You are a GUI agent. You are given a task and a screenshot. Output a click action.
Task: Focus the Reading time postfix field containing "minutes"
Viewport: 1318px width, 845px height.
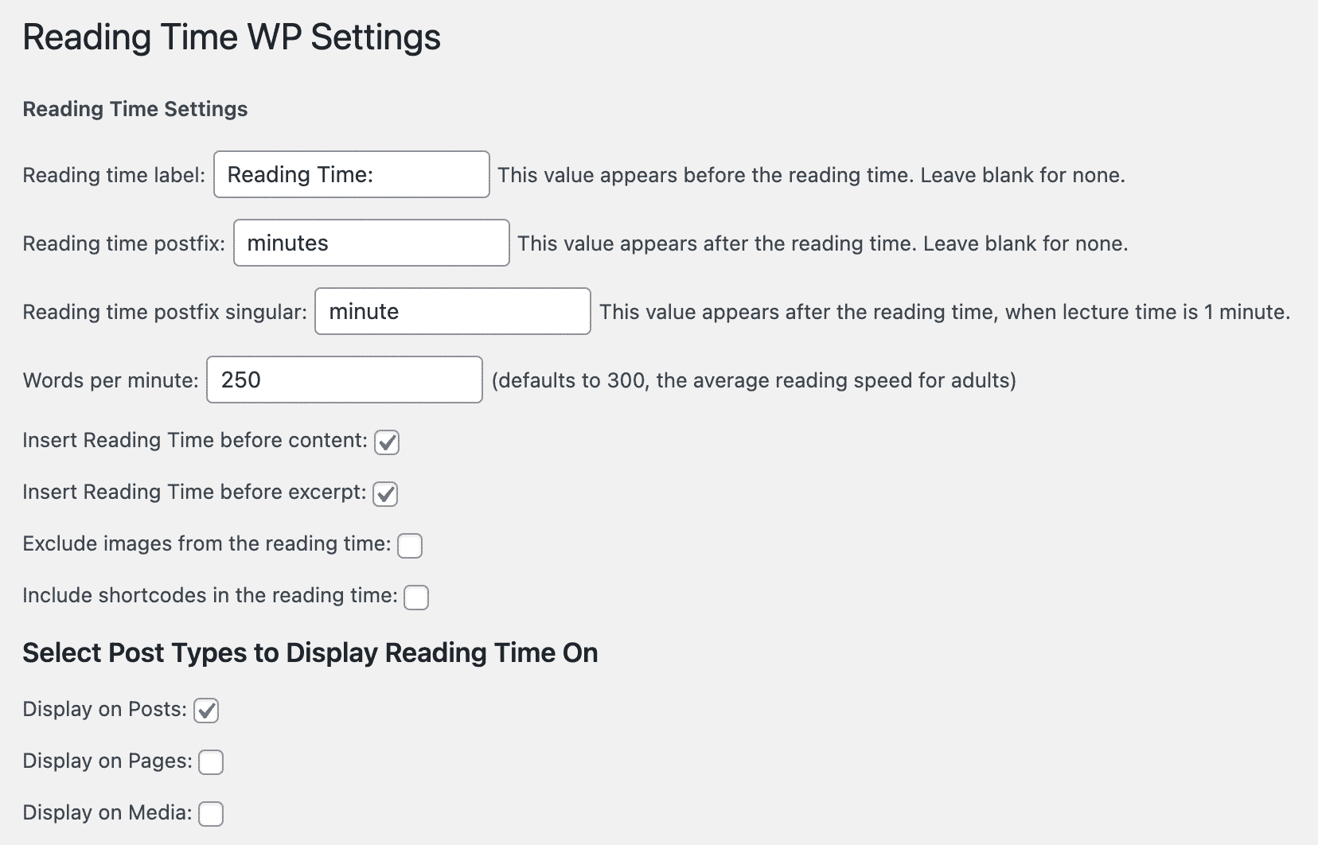371,243
